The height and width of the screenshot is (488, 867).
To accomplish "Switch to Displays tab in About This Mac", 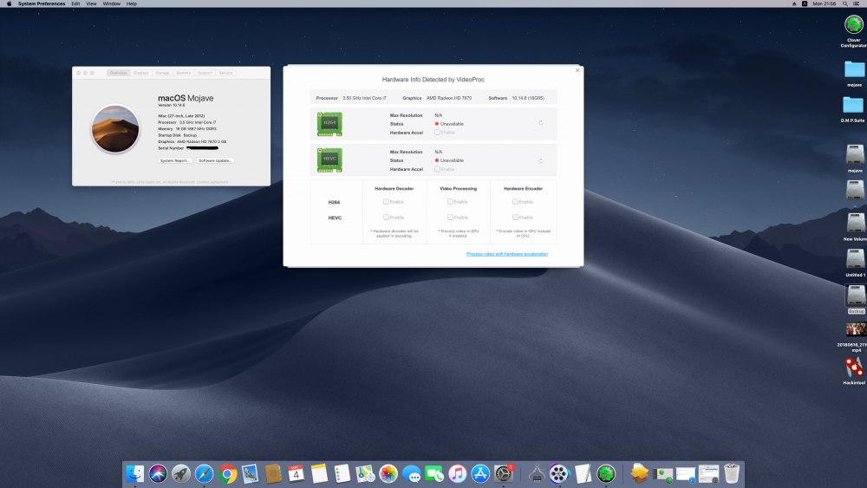I will 140,73.
